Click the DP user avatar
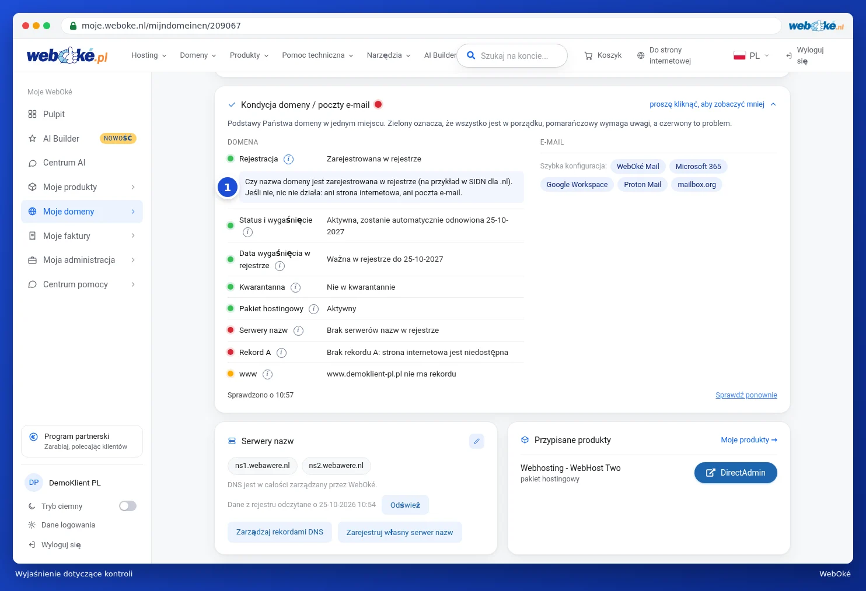This screenshot has width=866, height=591. click(34, 483)
